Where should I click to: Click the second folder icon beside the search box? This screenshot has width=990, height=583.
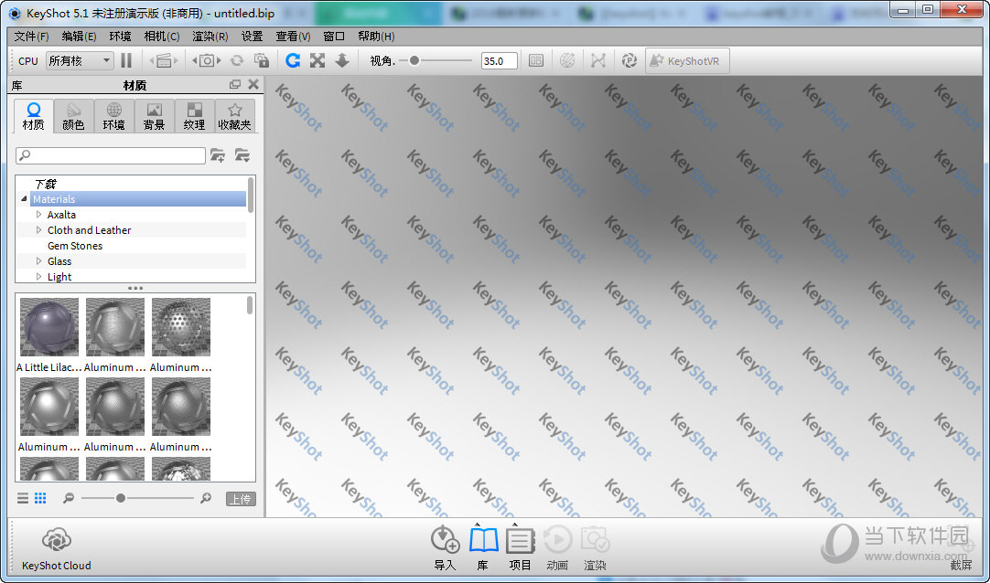(x=242, y=155)
